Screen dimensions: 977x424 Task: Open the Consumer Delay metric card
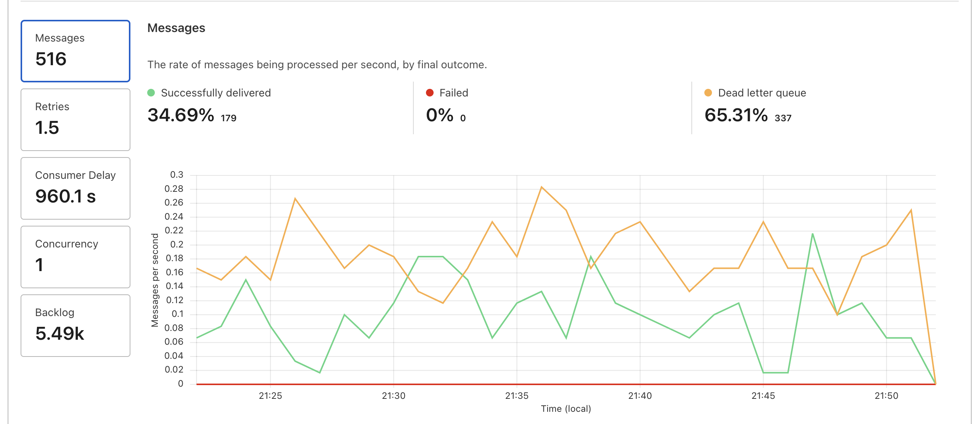point(75,188)
